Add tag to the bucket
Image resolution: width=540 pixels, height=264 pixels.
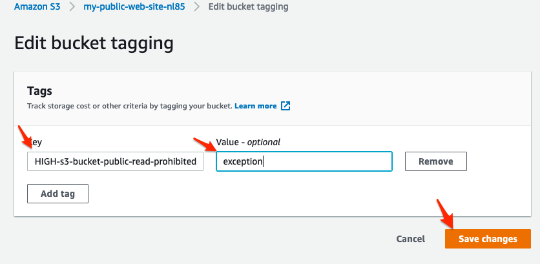(x=58, y=194)
